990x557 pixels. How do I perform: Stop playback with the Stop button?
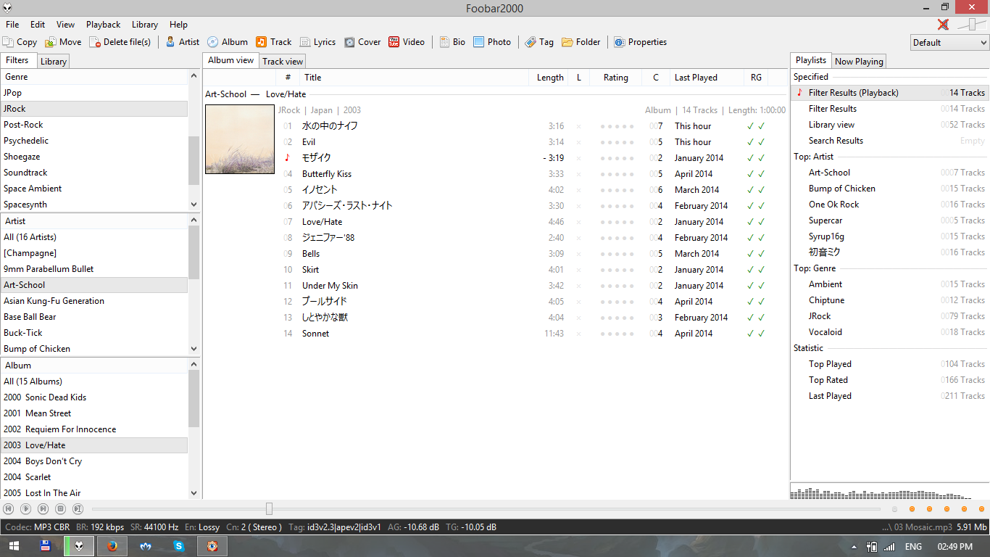pyautogui.click(x=61, y=509)
